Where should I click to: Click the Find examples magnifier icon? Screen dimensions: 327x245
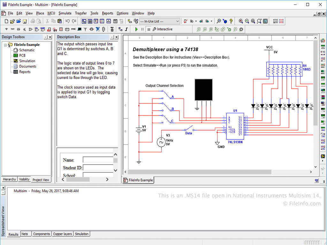pos(218,21)
